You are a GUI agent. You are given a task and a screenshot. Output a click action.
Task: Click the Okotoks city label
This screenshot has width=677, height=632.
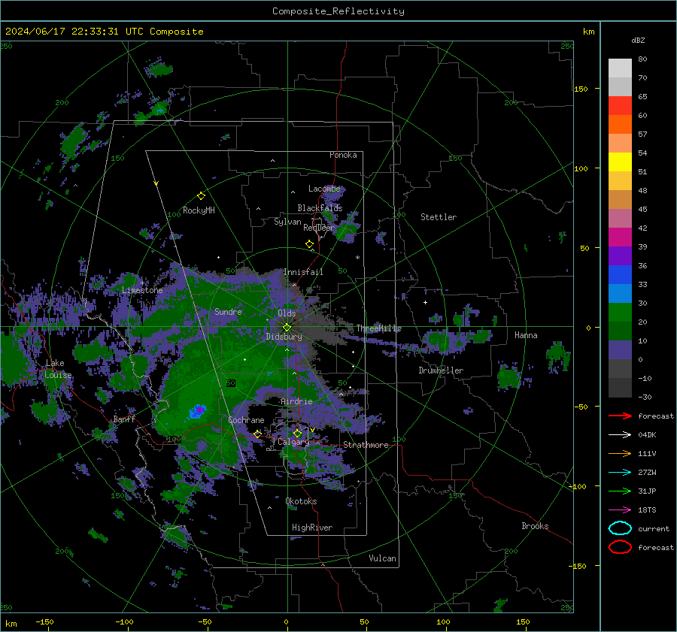click(301, 501)
